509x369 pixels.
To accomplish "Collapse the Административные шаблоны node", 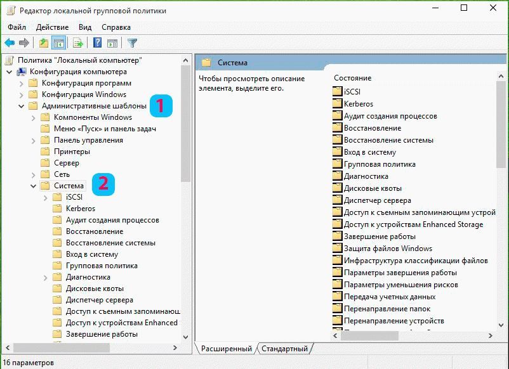I will (22, 106).
